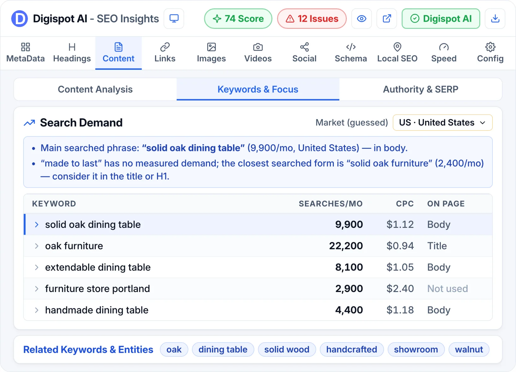The image size is (516, 372).
Task: Open the external link icon button
Action: [x=387, y=19]
